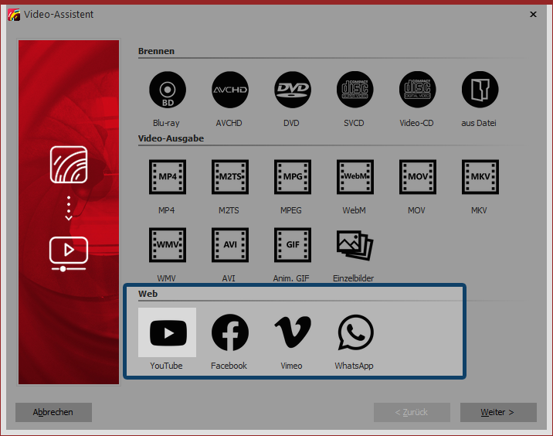The image size is (553, 436).
Task: Choose AVI video format
Action: tap(229, 246)
